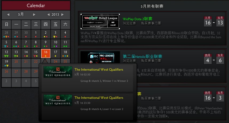Click the West Qualifier logo for the 02:30 match
Screen dimensions: 229x123
pos(58,72)
